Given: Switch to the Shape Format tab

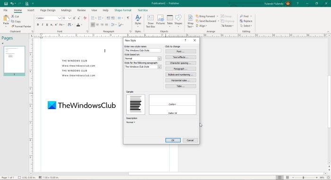Looking at the screenshot, I should [123, 10].
